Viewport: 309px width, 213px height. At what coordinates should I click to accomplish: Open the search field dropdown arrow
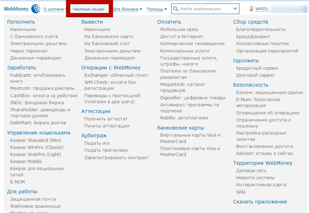click(x=235, y=9)
